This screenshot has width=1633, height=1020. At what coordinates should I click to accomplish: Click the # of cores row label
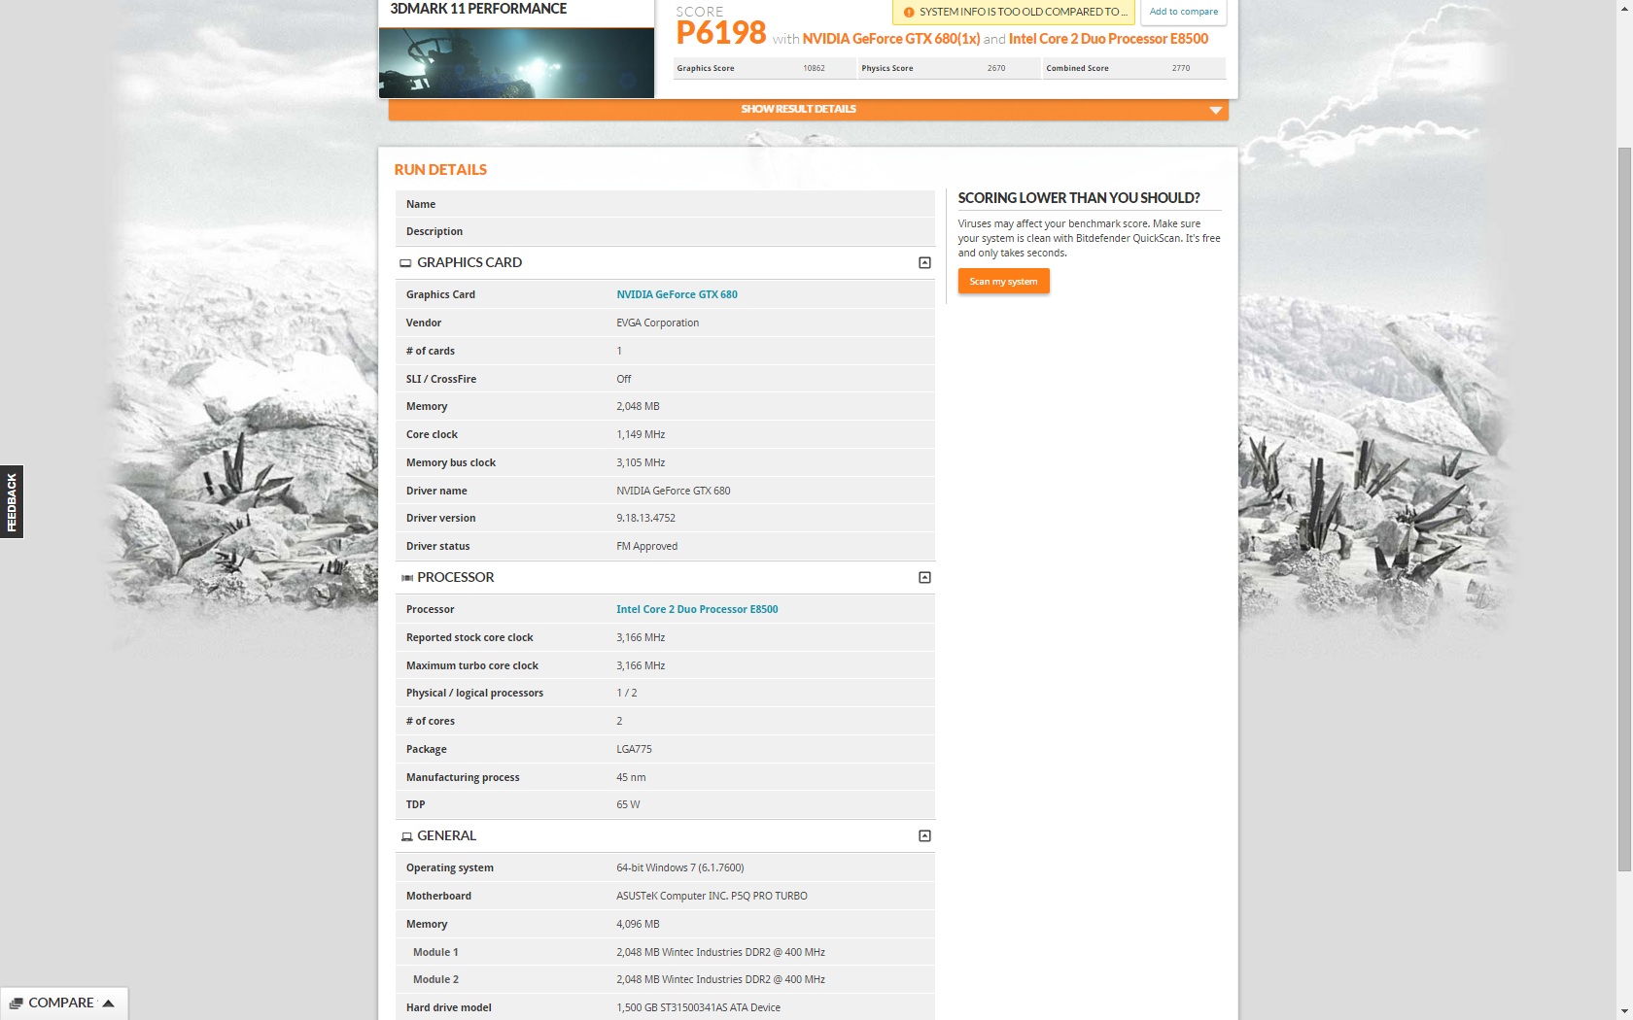coord(431,722)
